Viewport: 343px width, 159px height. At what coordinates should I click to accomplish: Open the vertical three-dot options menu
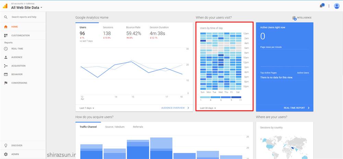tap(329, 6)
